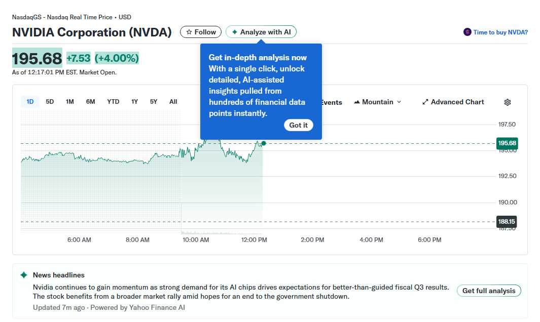Select the 1D time range

pyautogui.click(x=30, y=102)
